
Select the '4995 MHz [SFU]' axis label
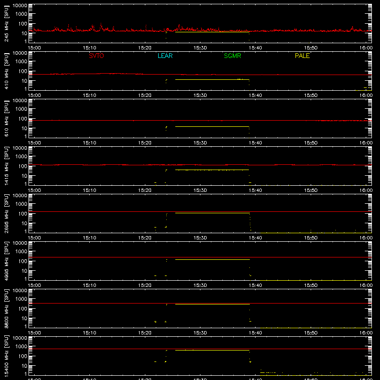pos(7,261)
